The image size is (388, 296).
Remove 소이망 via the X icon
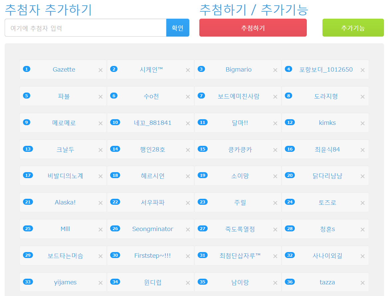point(275,176)
